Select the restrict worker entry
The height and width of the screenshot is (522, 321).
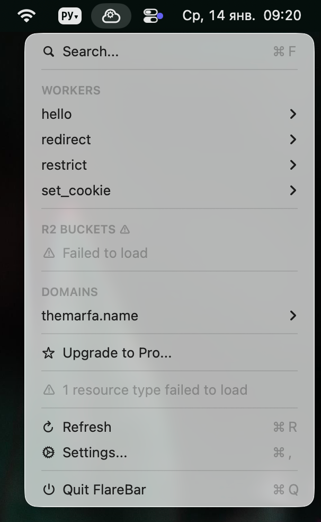[x=64, y=165]
